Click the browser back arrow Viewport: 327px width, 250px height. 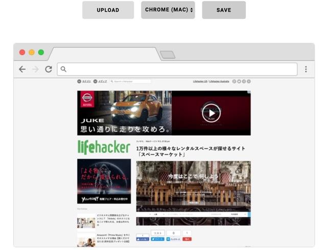pos(22,69)
